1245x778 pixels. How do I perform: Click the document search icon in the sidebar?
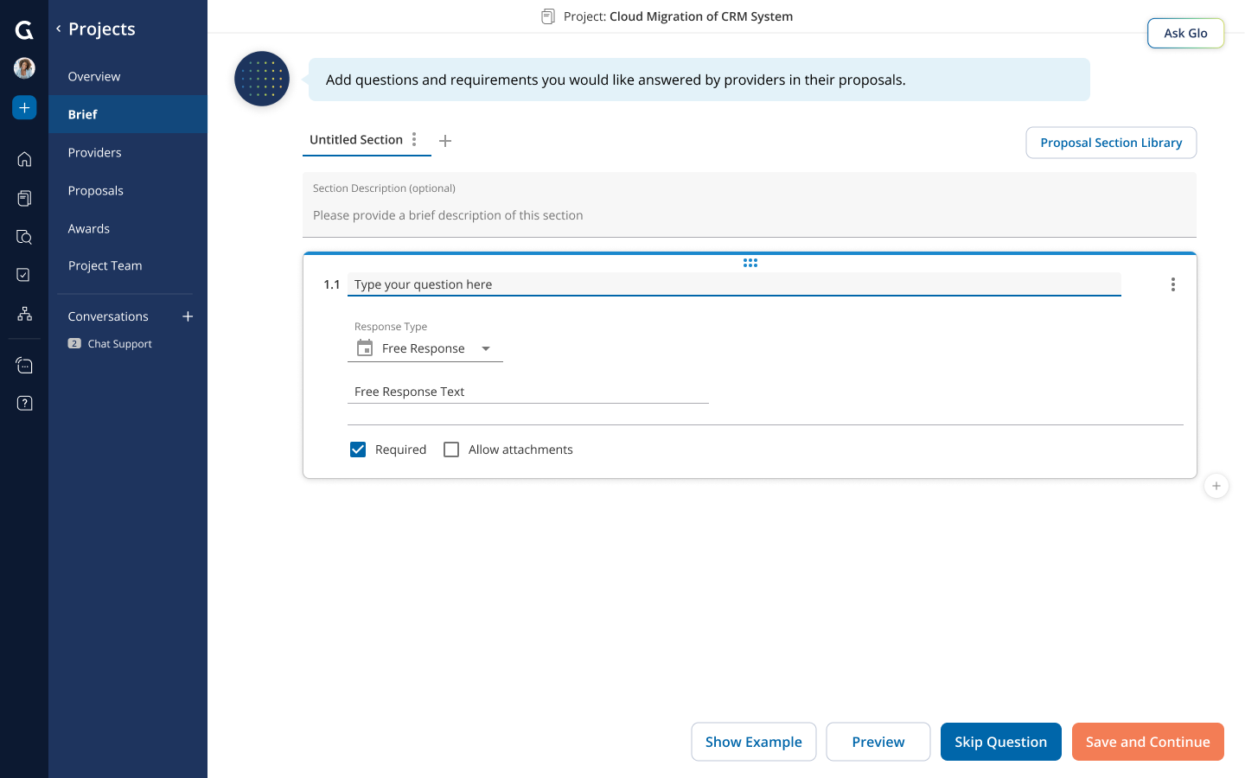click(x=24, y=236)
